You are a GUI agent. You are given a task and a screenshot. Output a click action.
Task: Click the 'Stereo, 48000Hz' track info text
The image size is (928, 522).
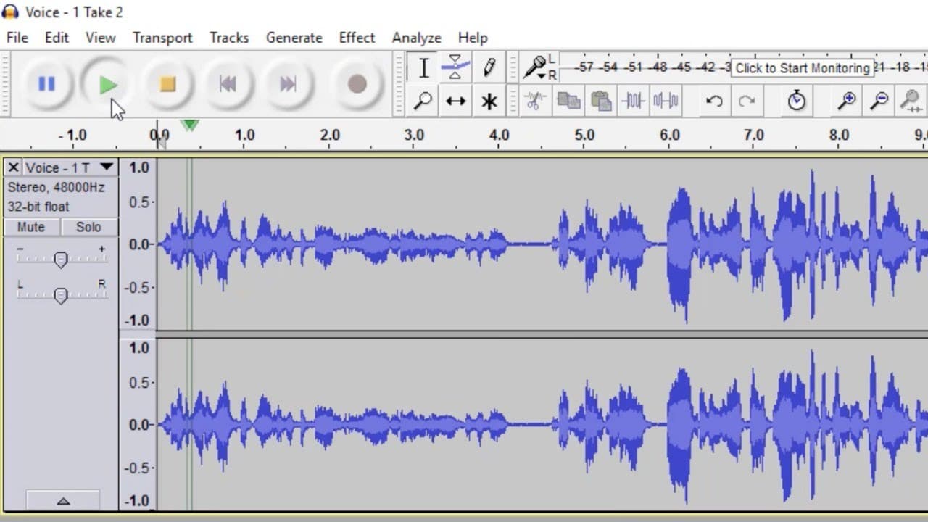[56, 187]
